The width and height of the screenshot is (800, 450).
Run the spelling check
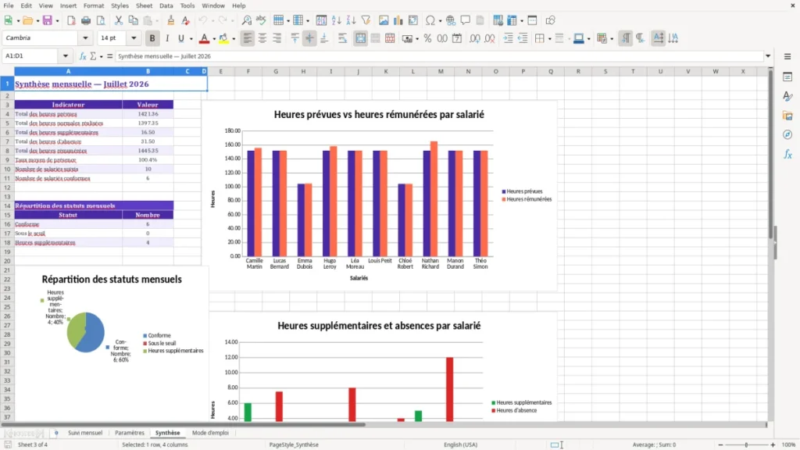tap(261, 20)
